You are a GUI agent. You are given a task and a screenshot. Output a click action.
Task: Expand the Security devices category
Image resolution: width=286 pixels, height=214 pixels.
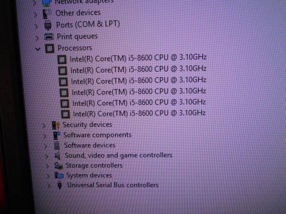tap(44, 126)
